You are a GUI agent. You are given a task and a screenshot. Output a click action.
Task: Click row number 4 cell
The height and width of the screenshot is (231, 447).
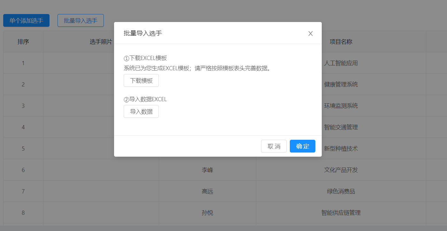(x=23, y=127)
